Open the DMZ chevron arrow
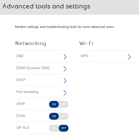 point(65,57)
